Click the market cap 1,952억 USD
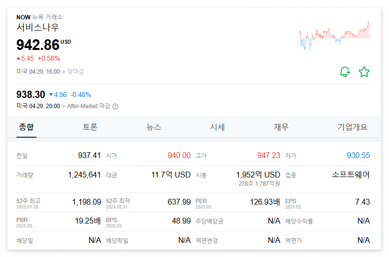Image resolution: width=389 pixels, height=257 pixels. point(258,175)
